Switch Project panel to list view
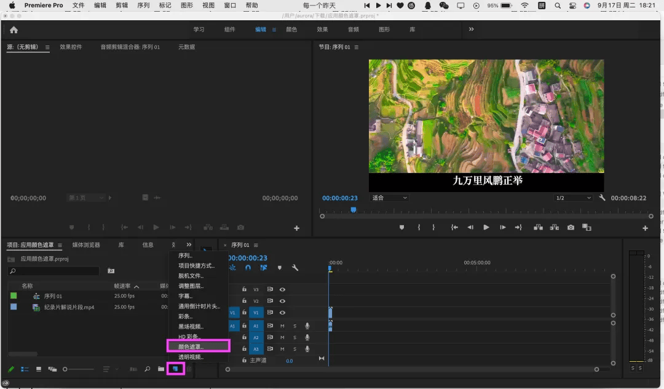Image resolution: width=664 pixels, height=389 pixels. tap(25, 369)
